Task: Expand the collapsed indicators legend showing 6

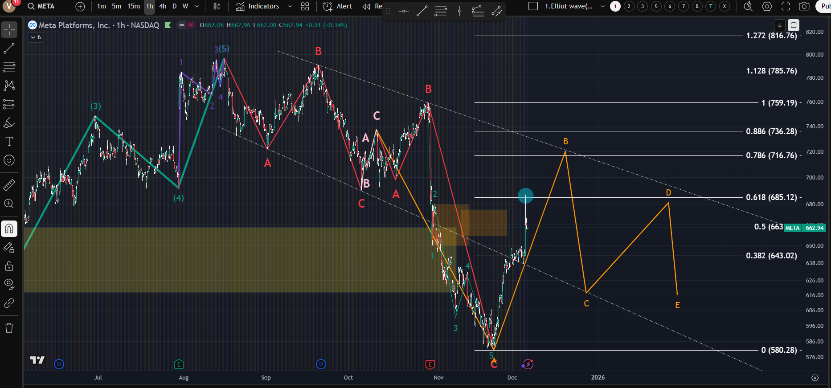Action: (x=36, y=37)
